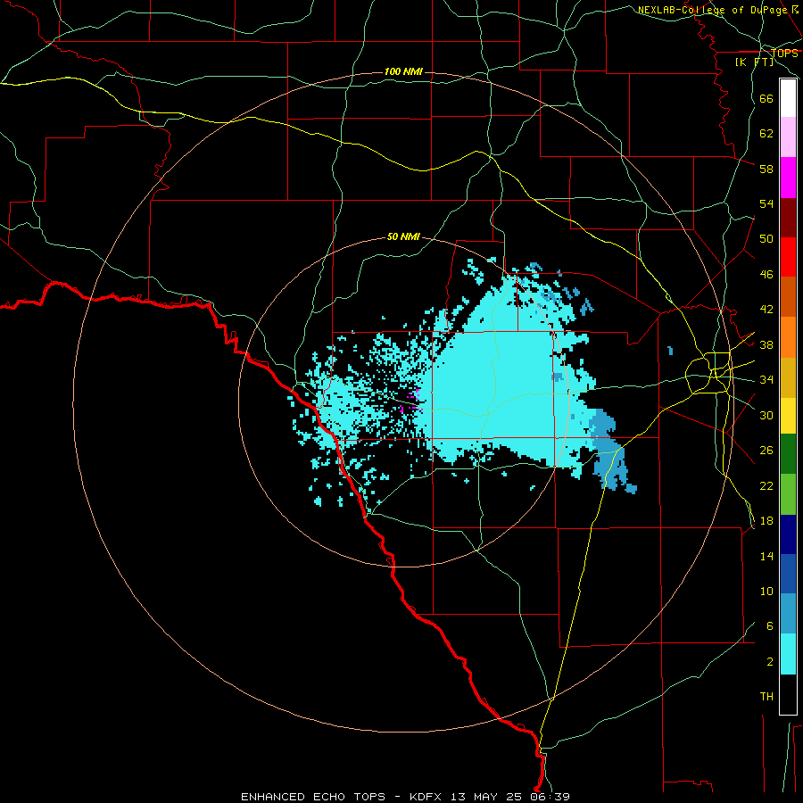The image size is (803, 803).
Task: Click the bright yellow legend swatch
Action: pyautogui.click(x=788, y=416)
